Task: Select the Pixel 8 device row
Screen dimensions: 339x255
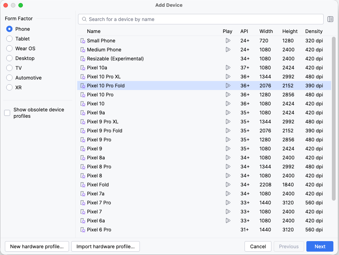Action: click(x=204, y=175)
